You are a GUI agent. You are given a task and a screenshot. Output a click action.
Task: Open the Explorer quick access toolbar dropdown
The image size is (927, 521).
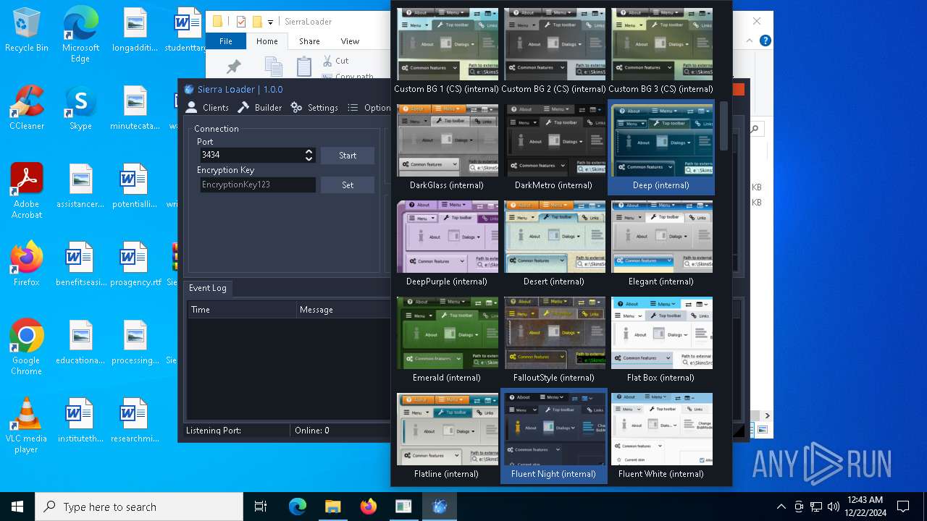(270, 22)
